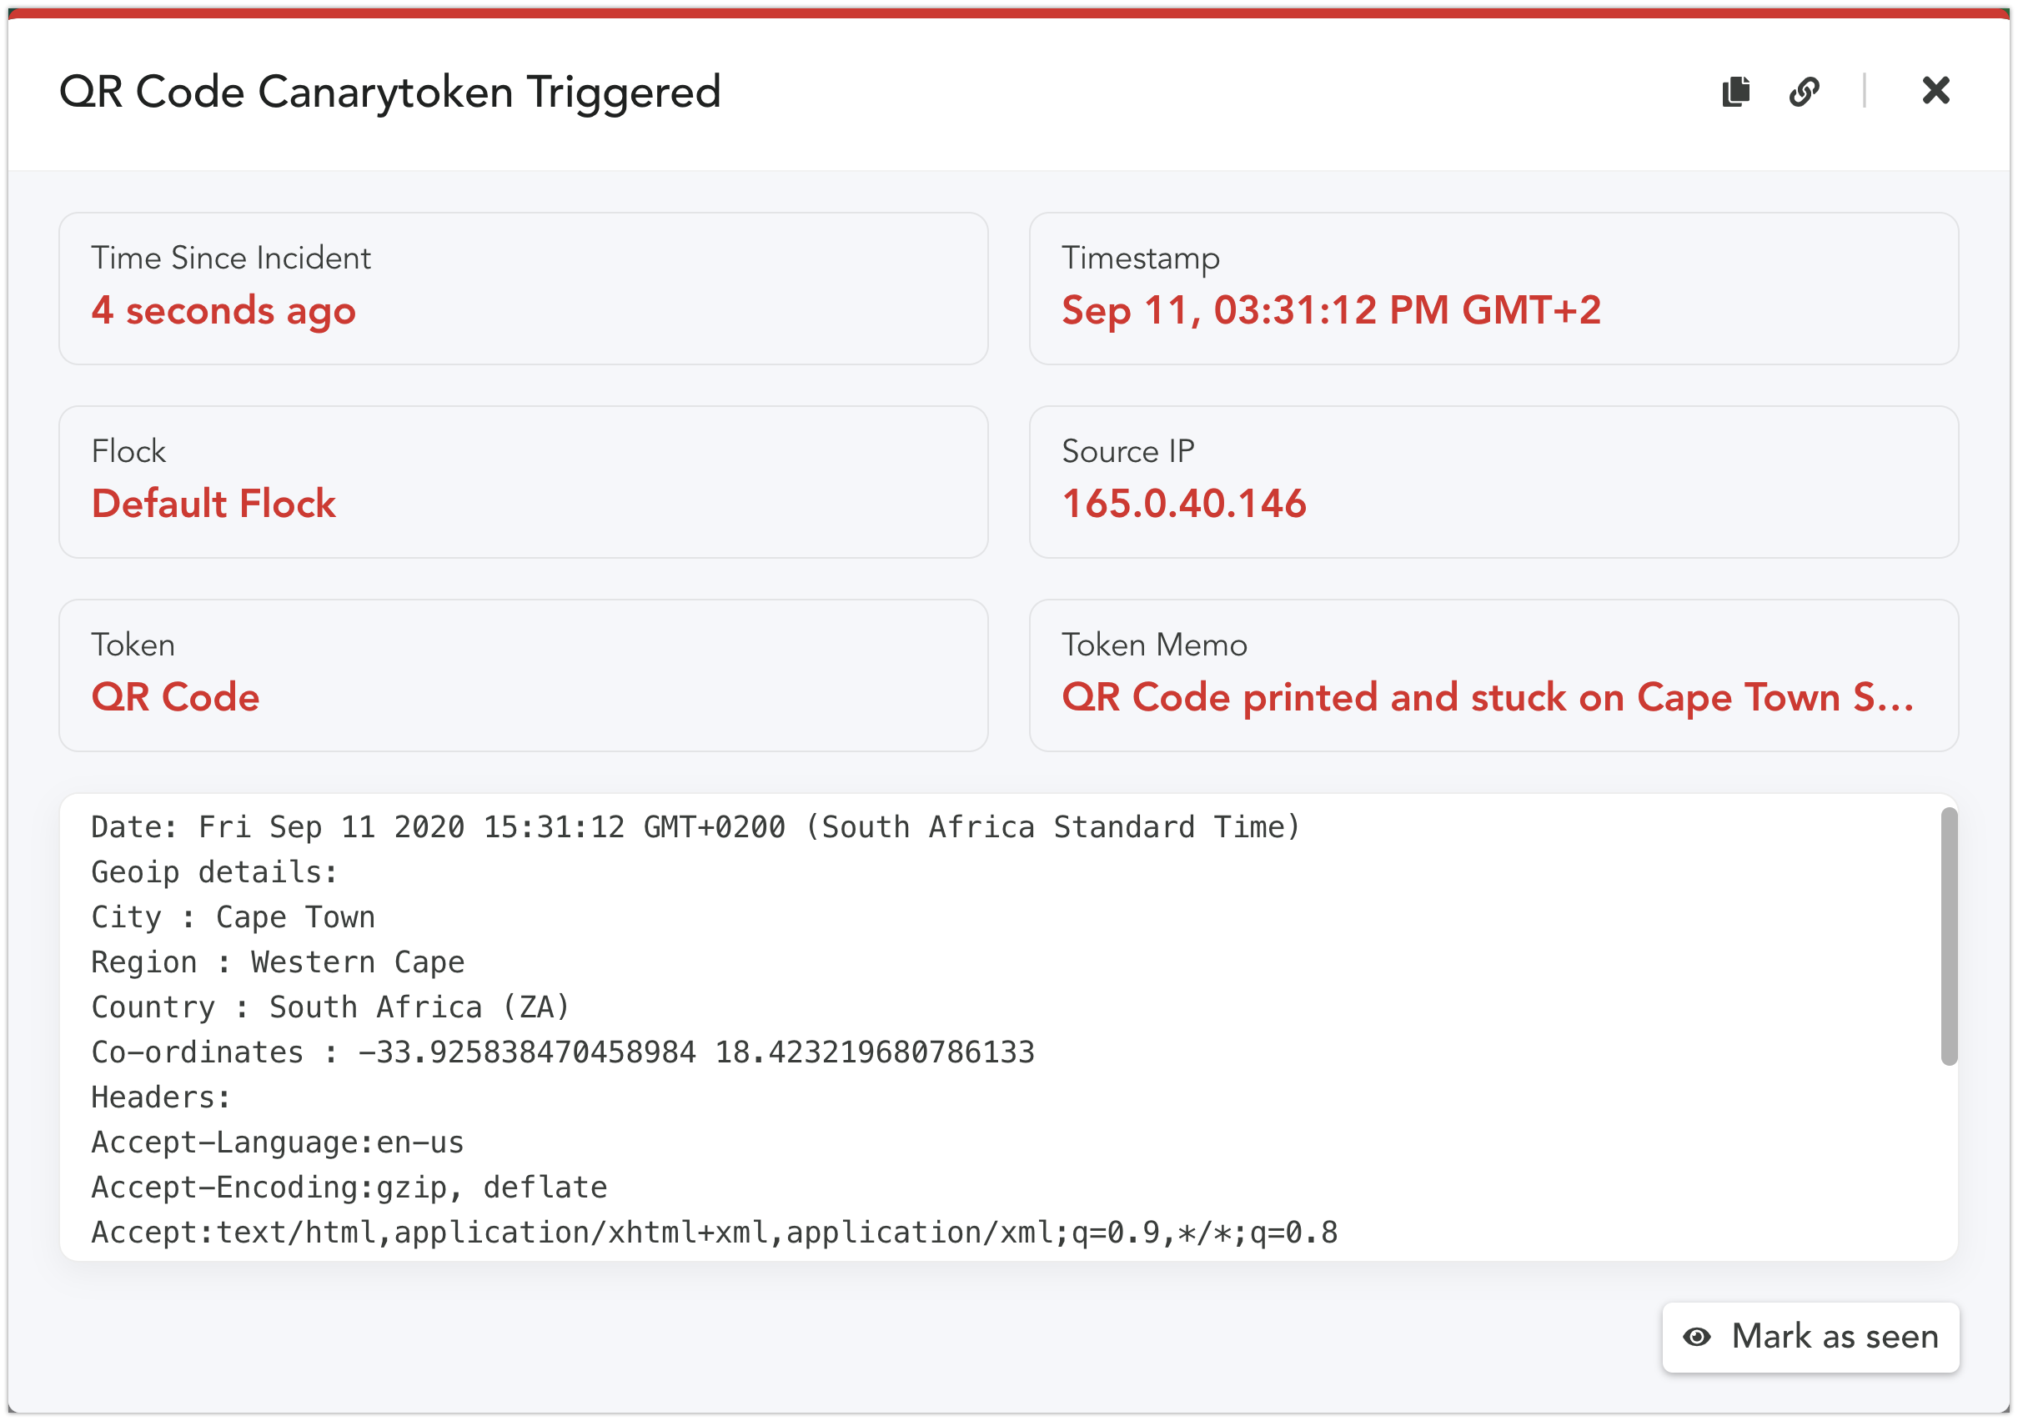Open the Default Flock link
Image resolution: width=2018 pixels, height=1421 pixels.
point(213,504)
